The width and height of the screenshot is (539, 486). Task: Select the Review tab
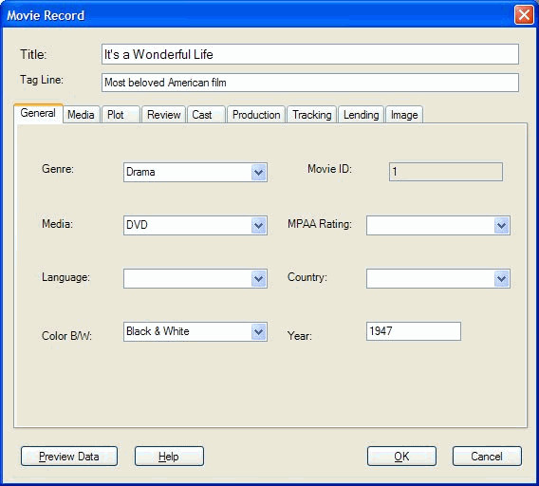(163, 115)
